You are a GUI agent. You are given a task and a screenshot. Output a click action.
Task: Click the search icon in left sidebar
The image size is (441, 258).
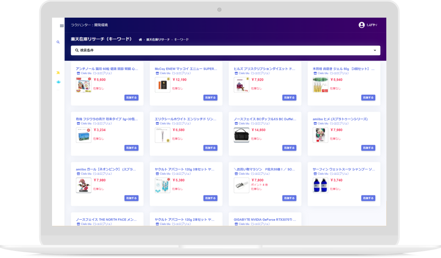tap(58, 42)
